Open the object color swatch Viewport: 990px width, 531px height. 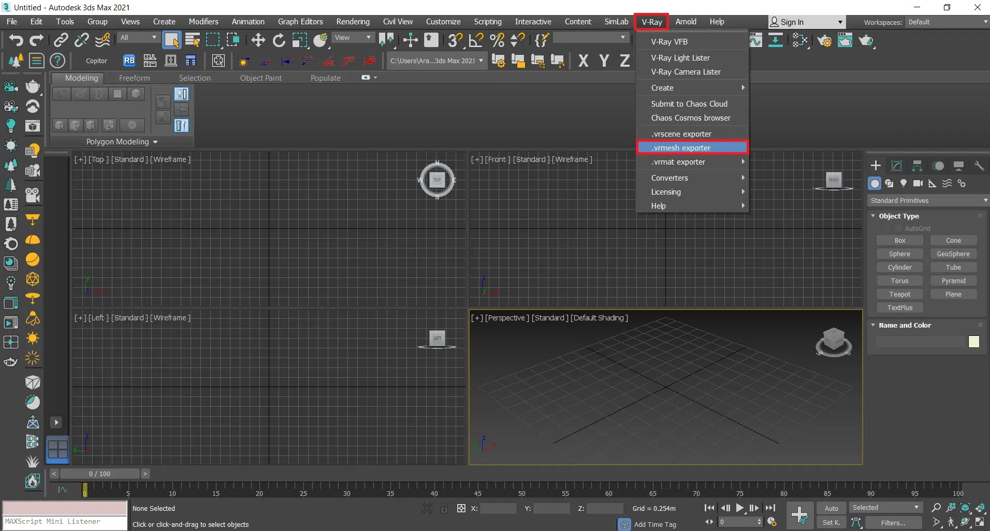[x=973, y=342]
